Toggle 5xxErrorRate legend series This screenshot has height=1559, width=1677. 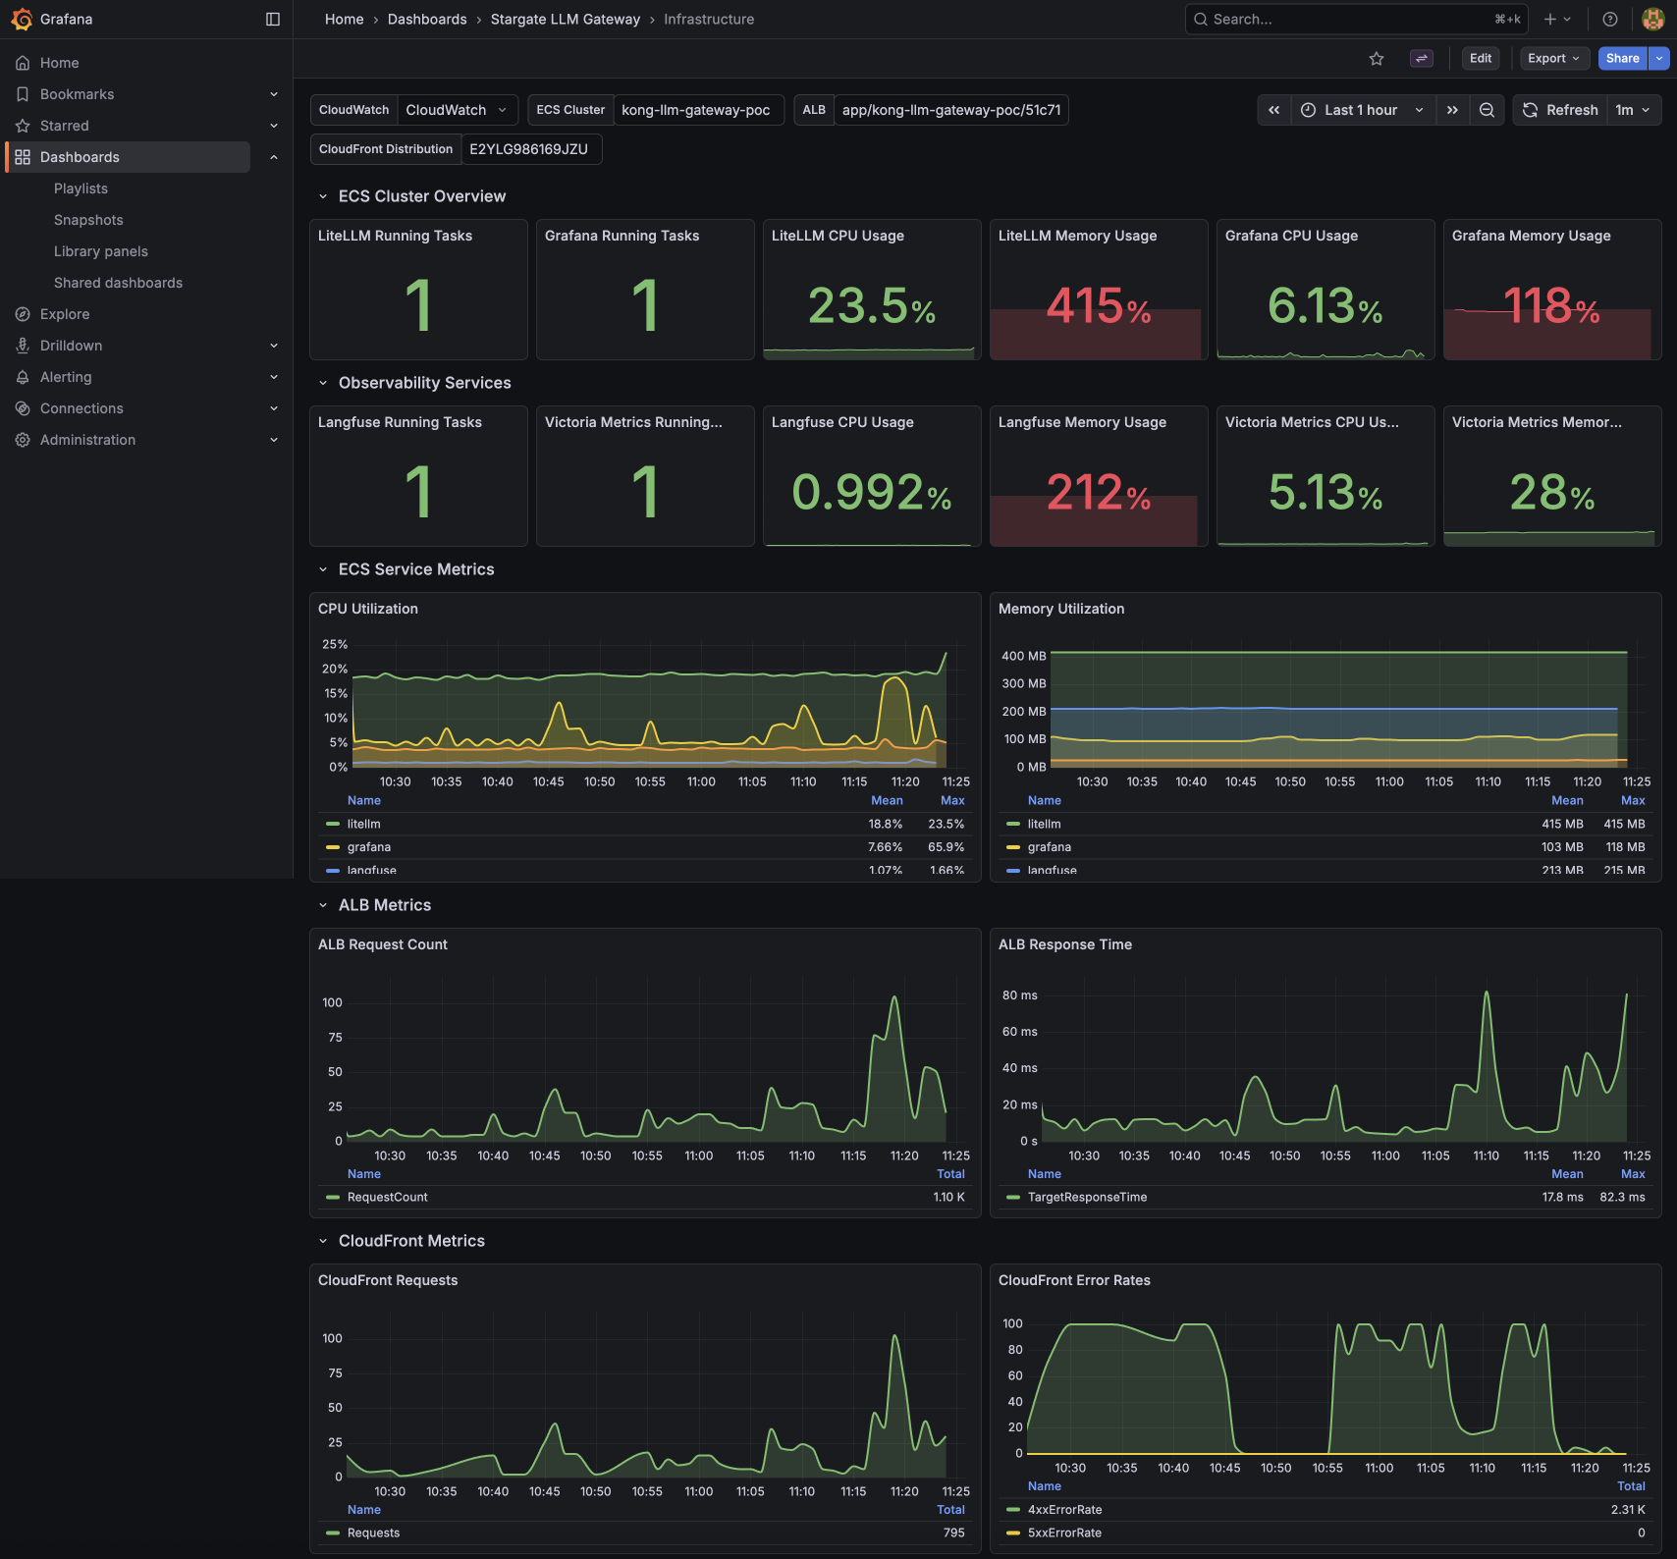tap(1065, 1532)
